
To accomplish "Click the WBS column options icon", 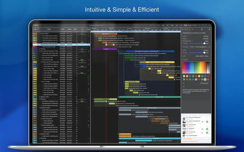I will click(x=38, y=29).
